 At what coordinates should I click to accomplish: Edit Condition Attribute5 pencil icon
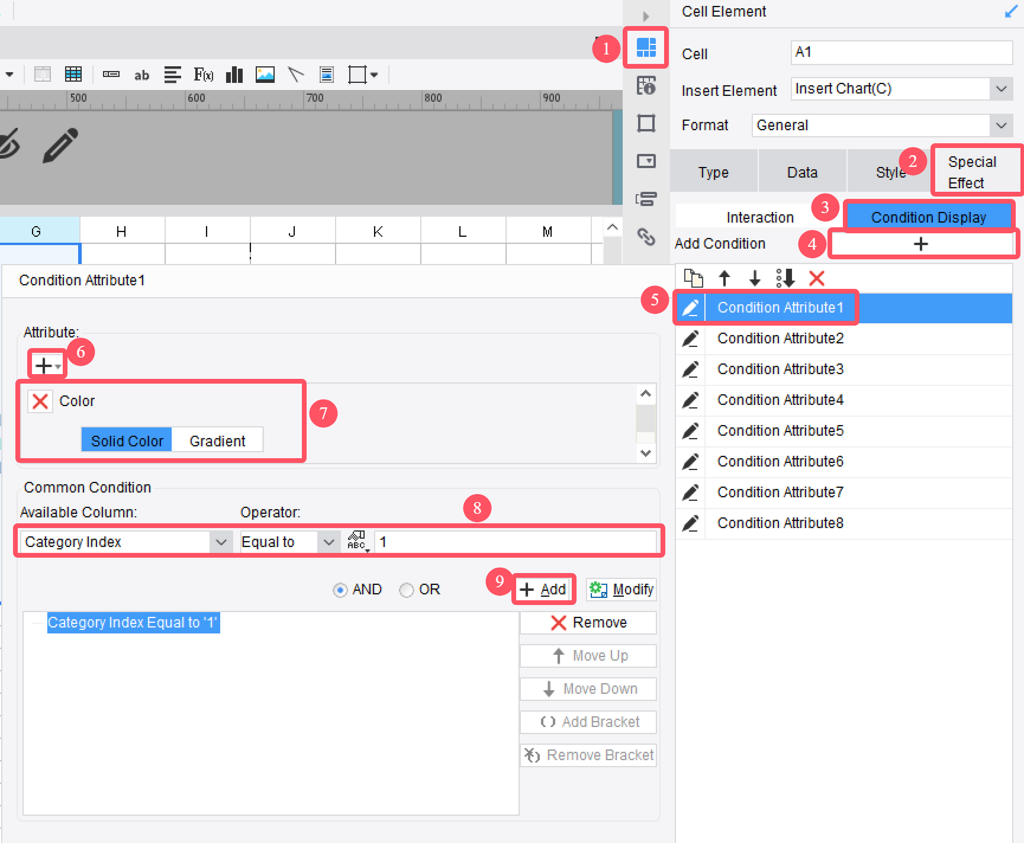pos(690,431)
